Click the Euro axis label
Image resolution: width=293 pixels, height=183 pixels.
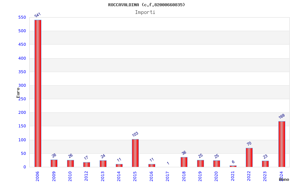(x=18, y=93)
